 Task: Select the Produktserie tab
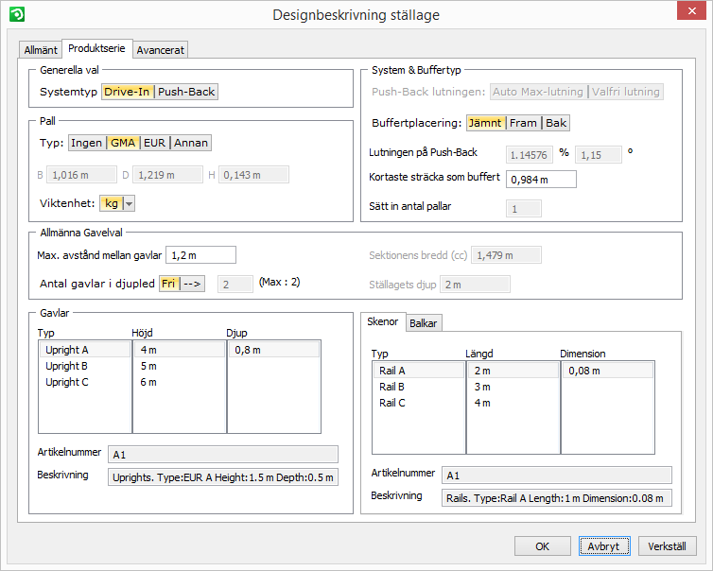click(96, 48)
